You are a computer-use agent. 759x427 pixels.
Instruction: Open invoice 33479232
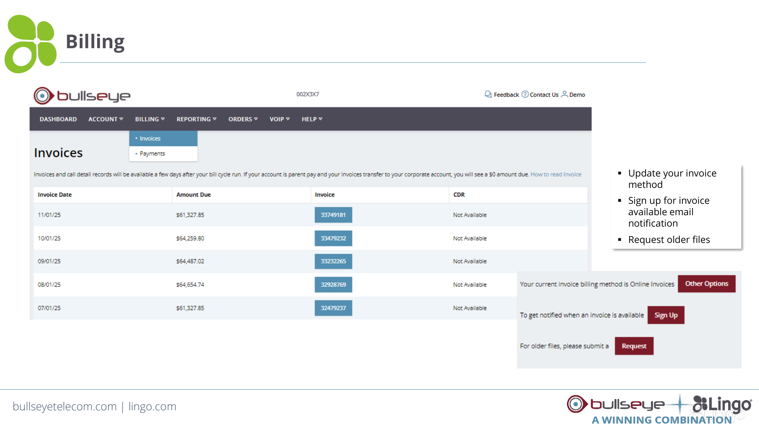[x=333, y=238]
